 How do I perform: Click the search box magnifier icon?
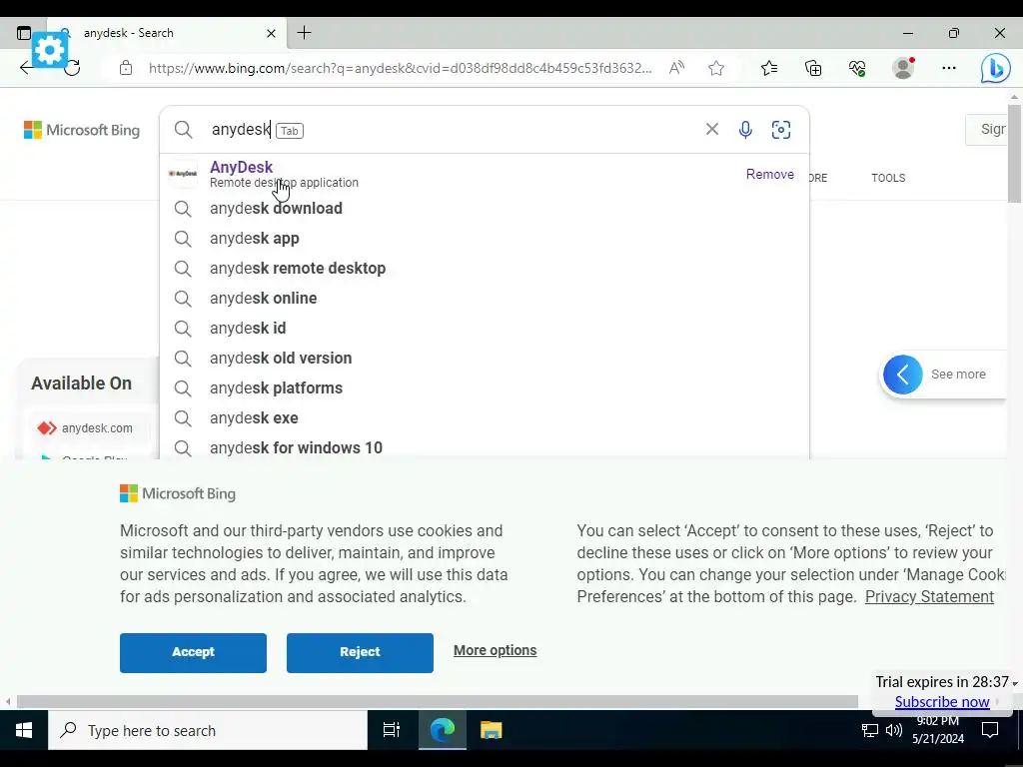click(184, 130)
